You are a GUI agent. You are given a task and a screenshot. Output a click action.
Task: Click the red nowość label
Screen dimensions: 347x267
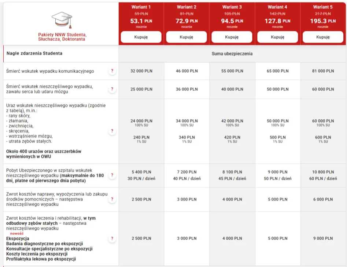pos(17,233)
